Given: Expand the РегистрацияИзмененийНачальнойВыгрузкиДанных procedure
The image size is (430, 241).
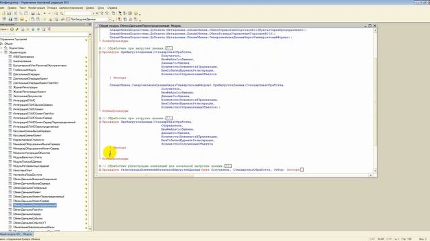Looking at the screenshot, I should pyautogui.click(x=100, y=169).
